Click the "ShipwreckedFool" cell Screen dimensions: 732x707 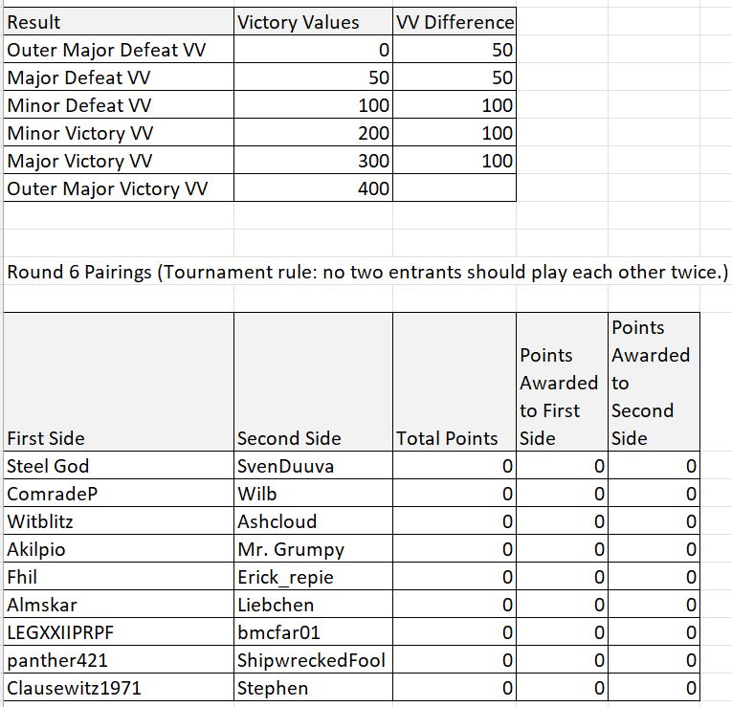tap(312, 660)
